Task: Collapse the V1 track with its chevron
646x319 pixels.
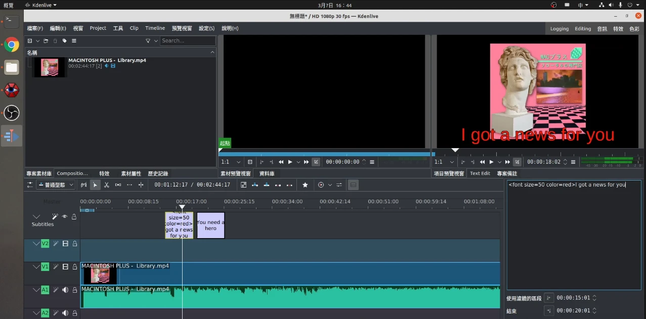Action: click(36, 267)
